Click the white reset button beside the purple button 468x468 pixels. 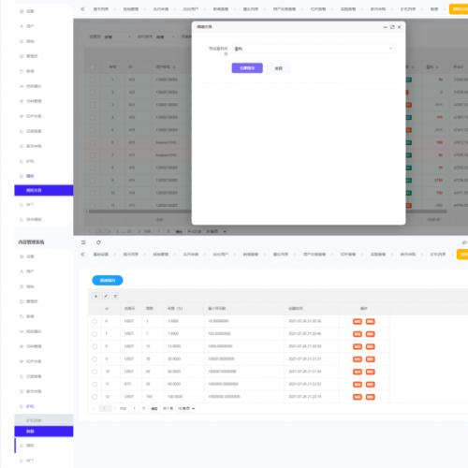(279, 68)
